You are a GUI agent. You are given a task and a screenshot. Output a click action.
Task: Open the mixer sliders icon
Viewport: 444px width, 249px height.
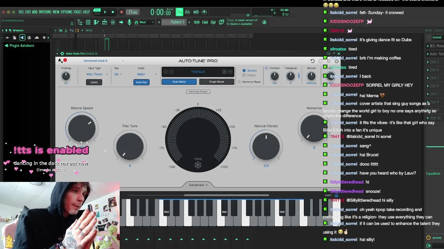pyautogui.click(x=113, y=22)
